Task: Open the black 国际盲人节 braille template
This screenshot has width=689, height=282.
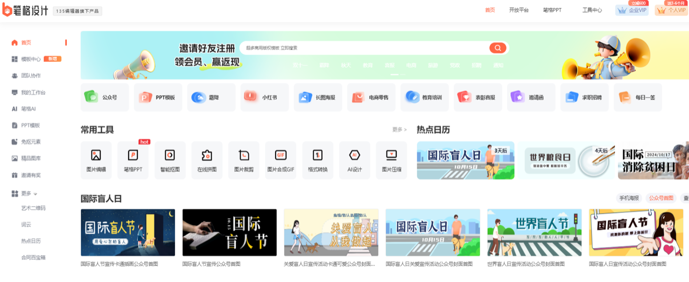Action: tap(229, 232)
